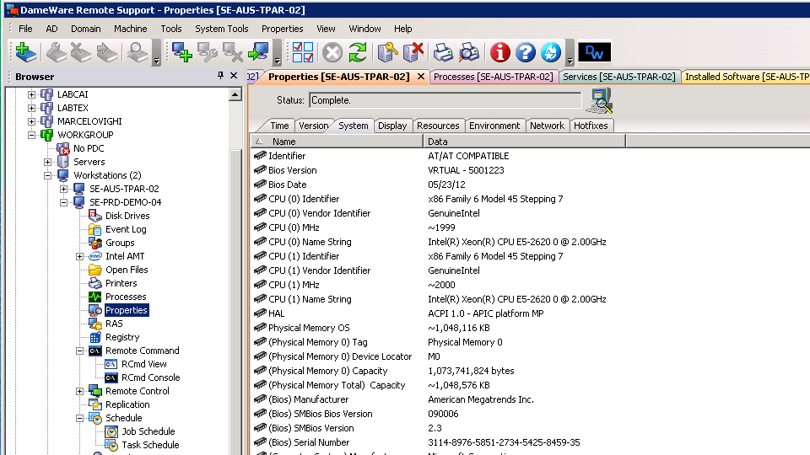
Task: Click the gray stop (X circle) icon
Action: (x=332, y=52)
